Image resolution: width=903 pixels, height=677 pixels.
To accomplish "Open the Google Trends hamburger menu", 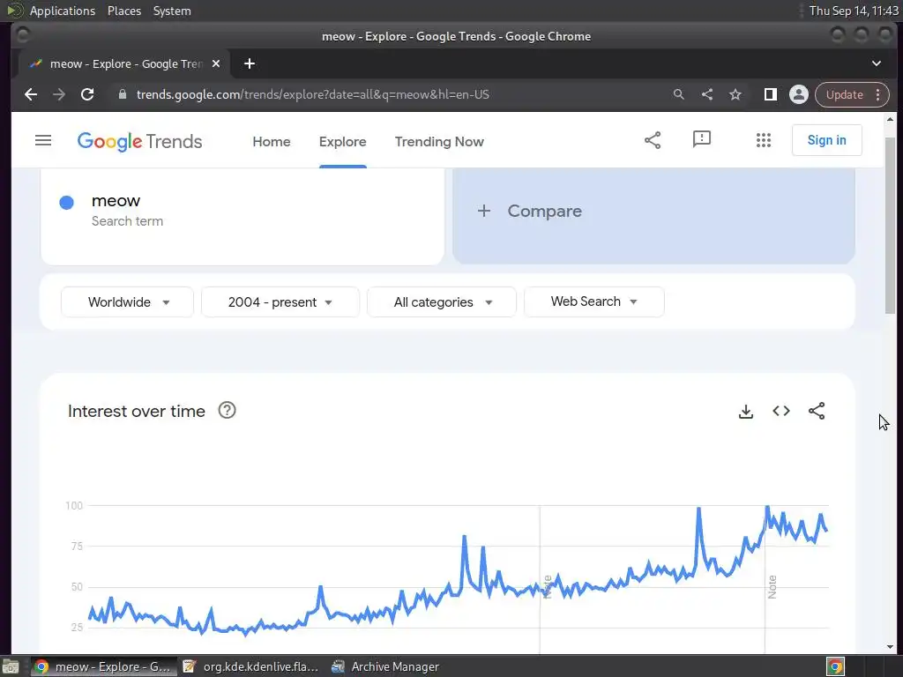I will (43, 140).
